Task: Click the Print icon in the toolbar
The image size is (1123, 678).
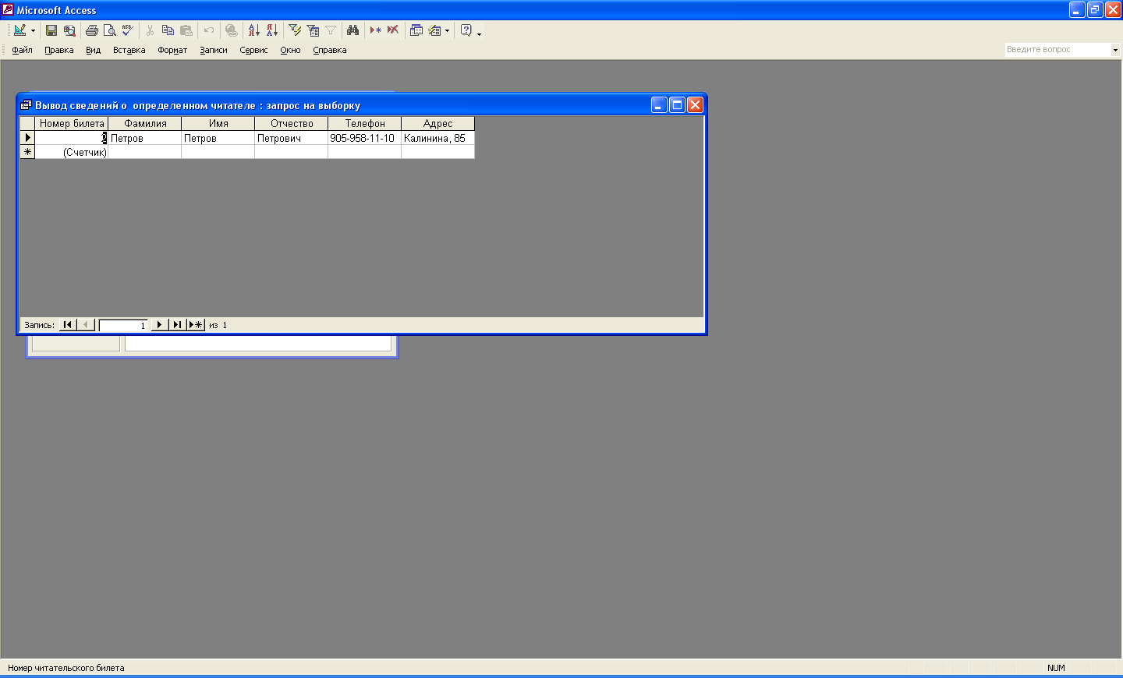Action: coord(92,30)
